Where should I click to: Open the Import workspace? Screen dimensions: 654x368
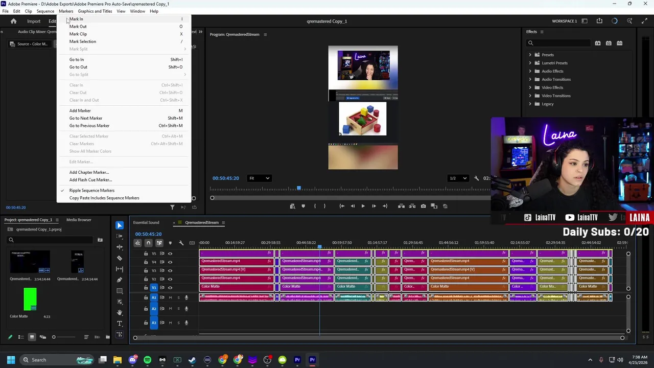[34, 21]
